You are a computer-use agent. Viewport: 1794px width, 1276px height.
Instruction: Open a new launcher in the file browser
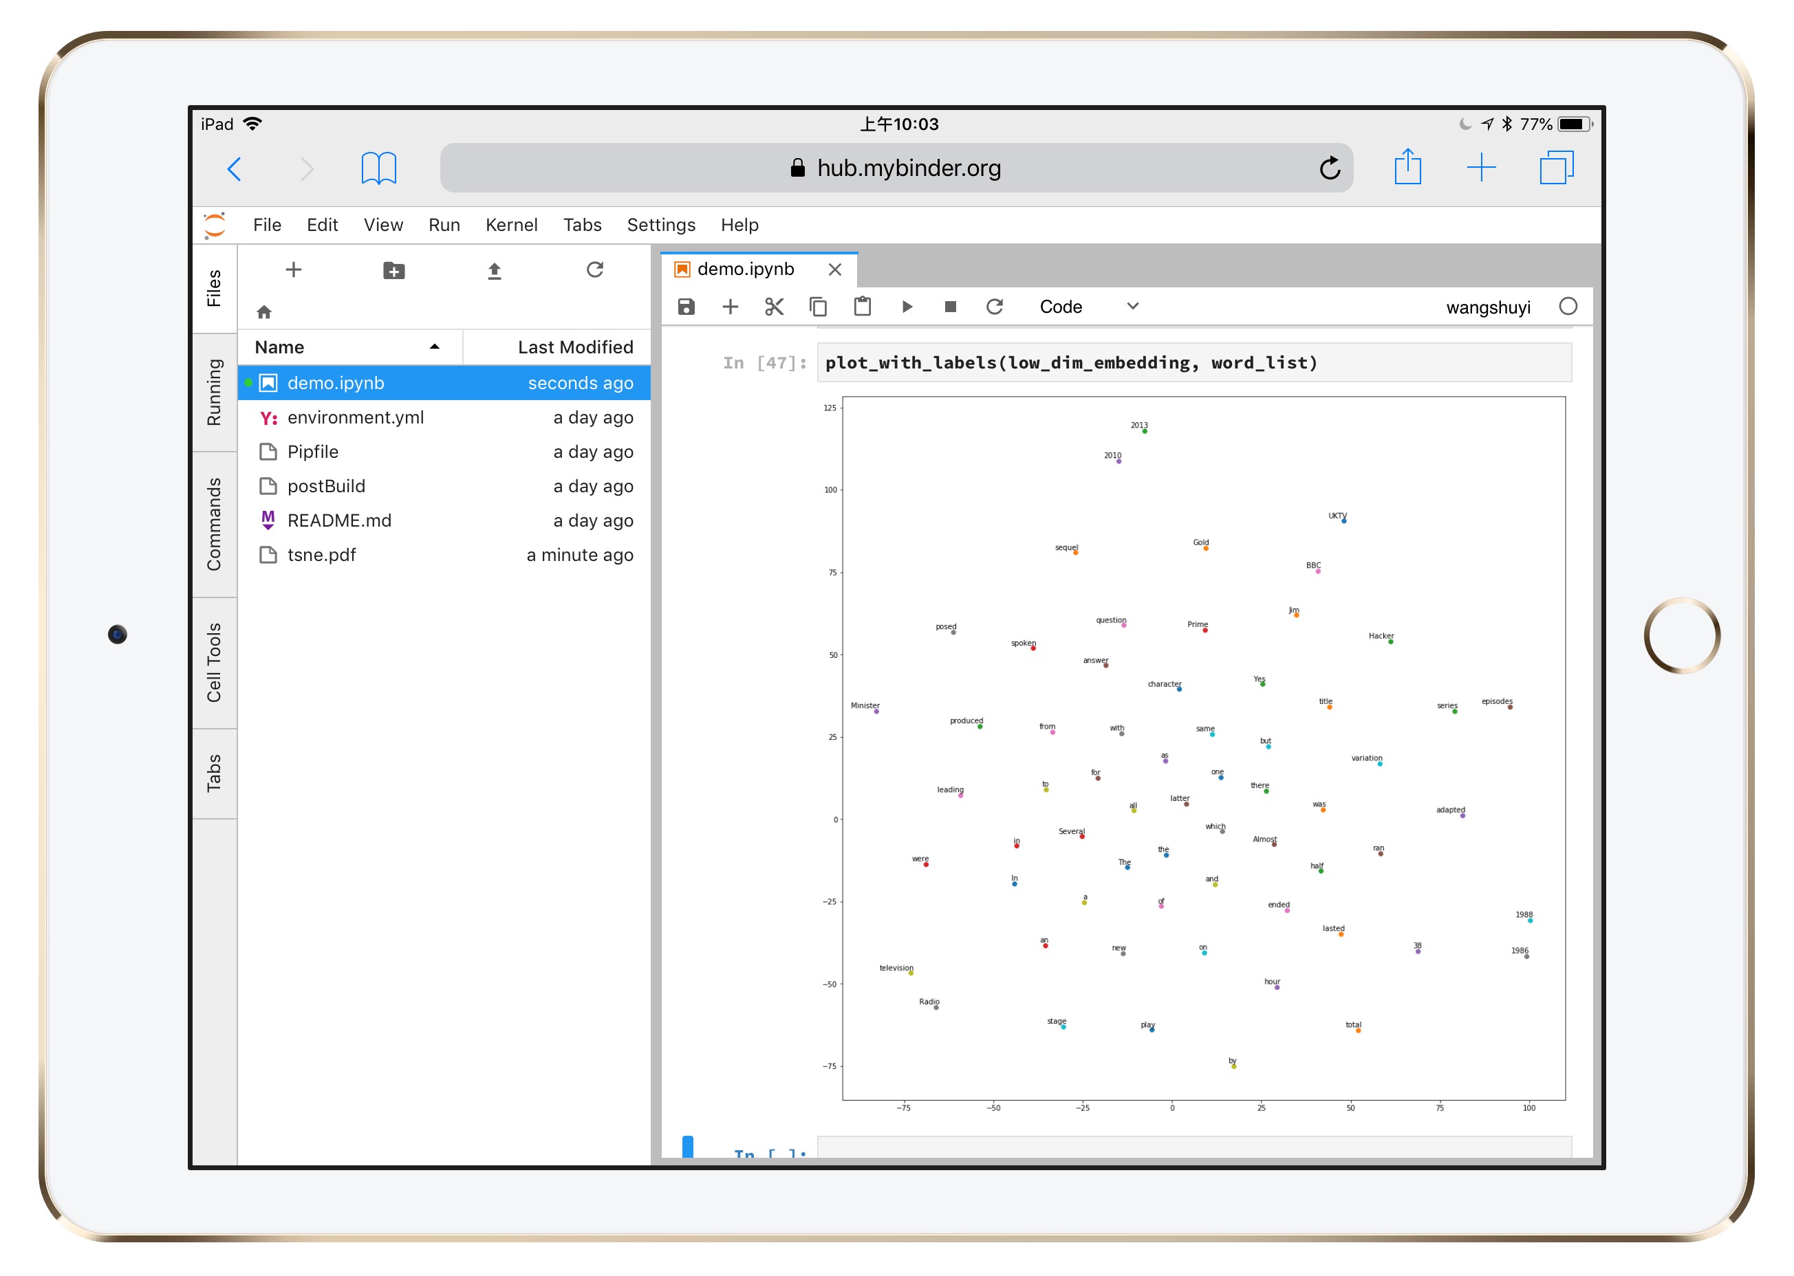[293, 270]
